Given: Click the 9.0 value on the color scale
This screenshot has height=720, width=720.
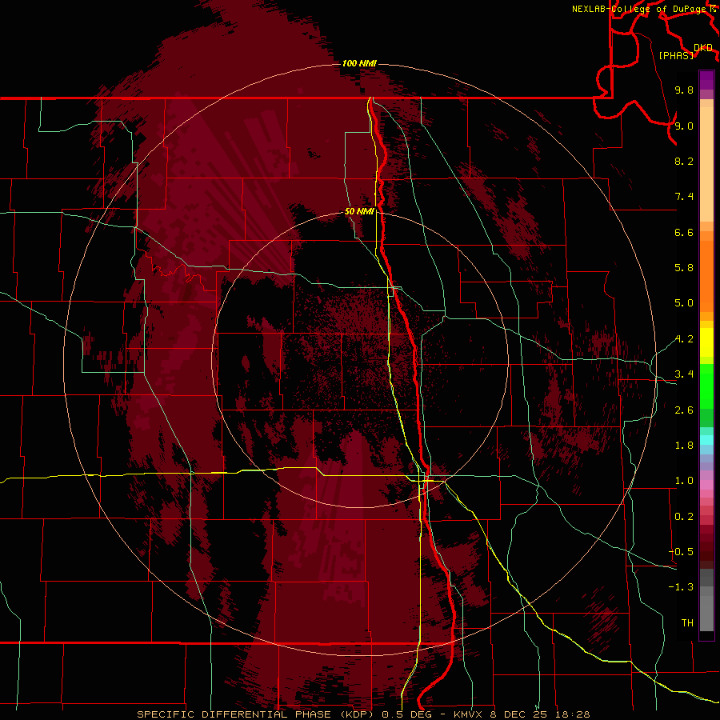Looking at the screenshot, I should 684,126.
